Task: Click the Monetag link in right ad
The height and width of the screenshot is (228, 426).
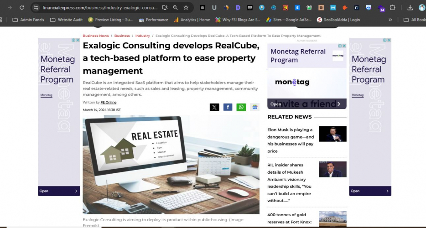Action: point(358,95)
